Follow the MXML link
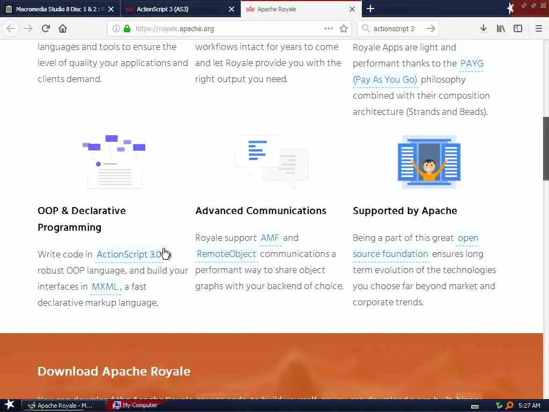This screenshot has height=412, width=549. click(x=105, y=286)
